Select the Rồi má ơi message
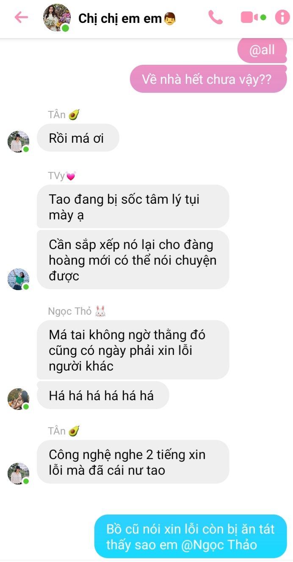Screen dimensions: 293x562 click(78, 138)
